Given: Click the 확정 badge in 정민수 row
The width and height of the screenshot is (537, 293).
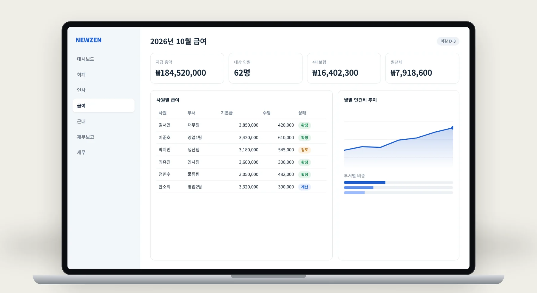Looking at the screenshot, I should [x=305, y=174].
